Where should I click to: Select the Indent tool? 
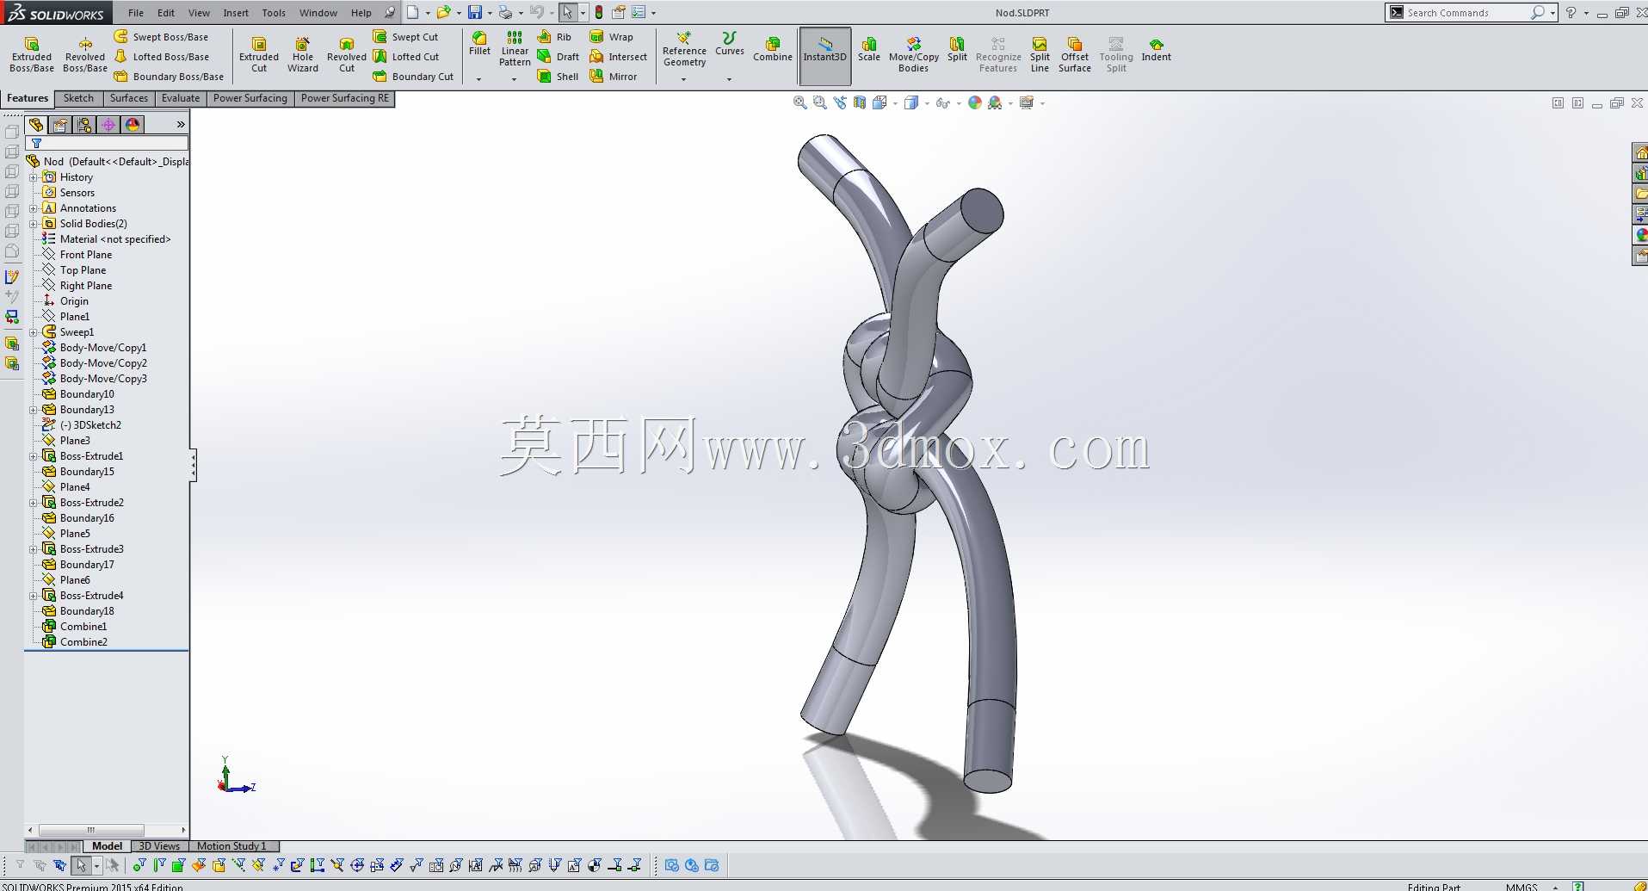[1156, 49]
